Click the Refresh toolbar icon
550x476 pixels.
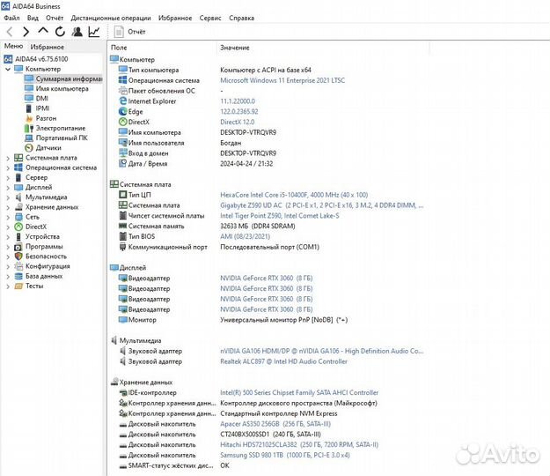click(60, 31)
